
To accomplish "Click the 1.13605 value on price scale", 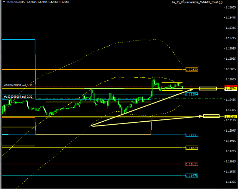I will [x=231, y=7].
